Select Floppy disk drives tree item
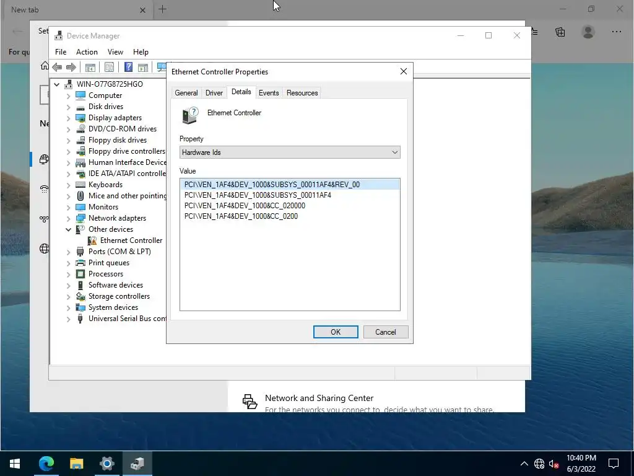This screenshot has height=476, width=634. 118,140
